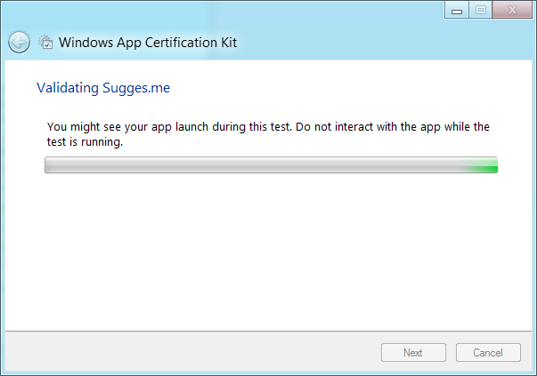The width and height of the screenshot is (537, 376).
Task: Maximize the Certification Kit window
Action: pos(480,10)
